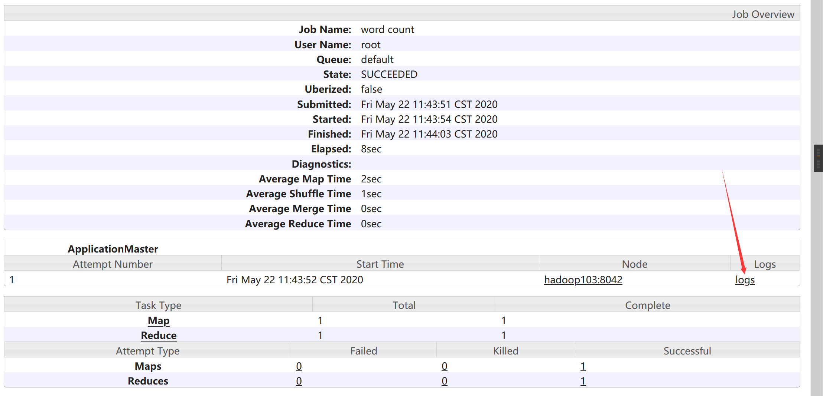Click the Reduces attempt type row label

coord(148,381)
